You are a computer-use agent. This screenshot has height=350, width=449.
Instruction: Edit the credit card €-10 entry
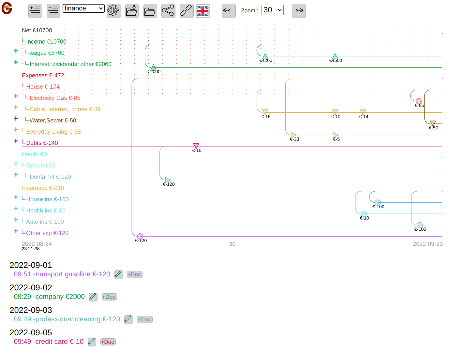92,342
